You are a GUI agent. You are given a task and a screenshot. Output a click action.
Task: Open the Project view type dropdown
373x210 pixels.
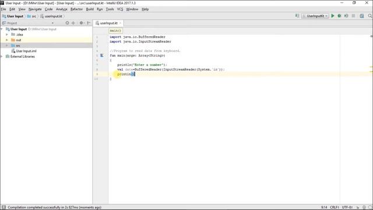pyautogui.click(x=52, y=23)
